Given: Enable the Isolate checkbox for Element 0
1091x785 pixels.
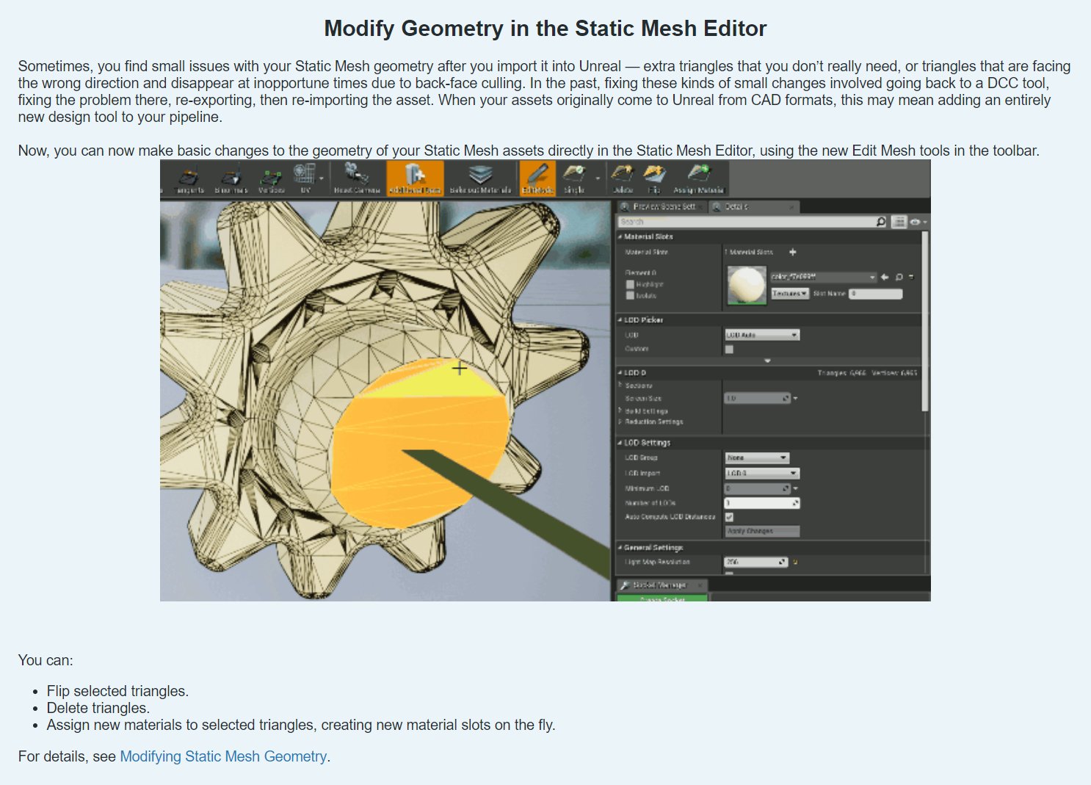Looking at the screenshot, I should (x=630, y=295).
